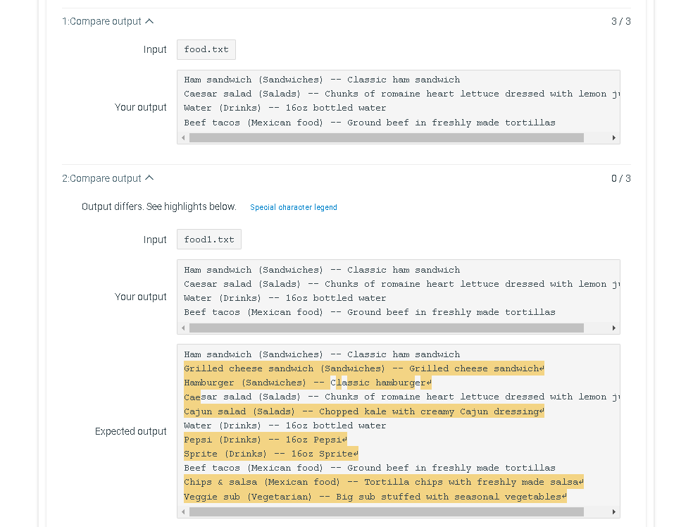Screen dimensions: 693x527
Task: Click left scroll arrow of test 2 Your output
Action: click(x=184, y=327)
